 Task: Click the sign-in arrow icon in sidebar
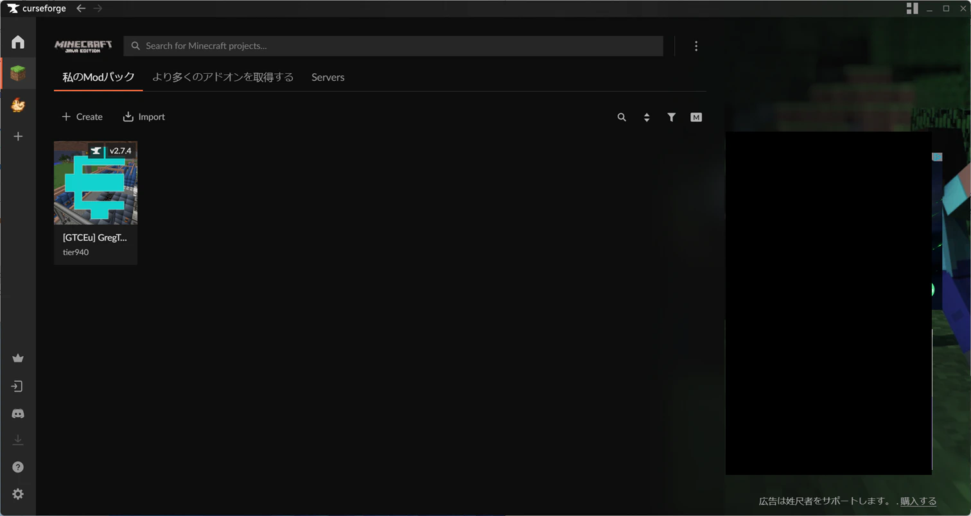coord(18,386)
